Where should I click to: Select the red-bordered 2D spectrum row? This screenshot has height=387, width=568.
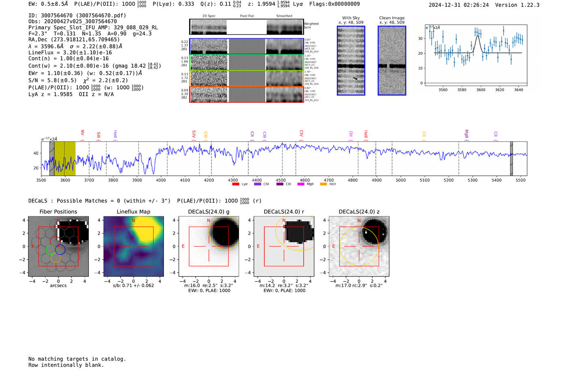coord(246,95)
